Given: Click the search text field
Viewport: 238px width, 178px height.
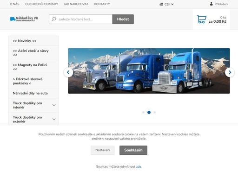Looking at the screenshot, I should [80, 19].
